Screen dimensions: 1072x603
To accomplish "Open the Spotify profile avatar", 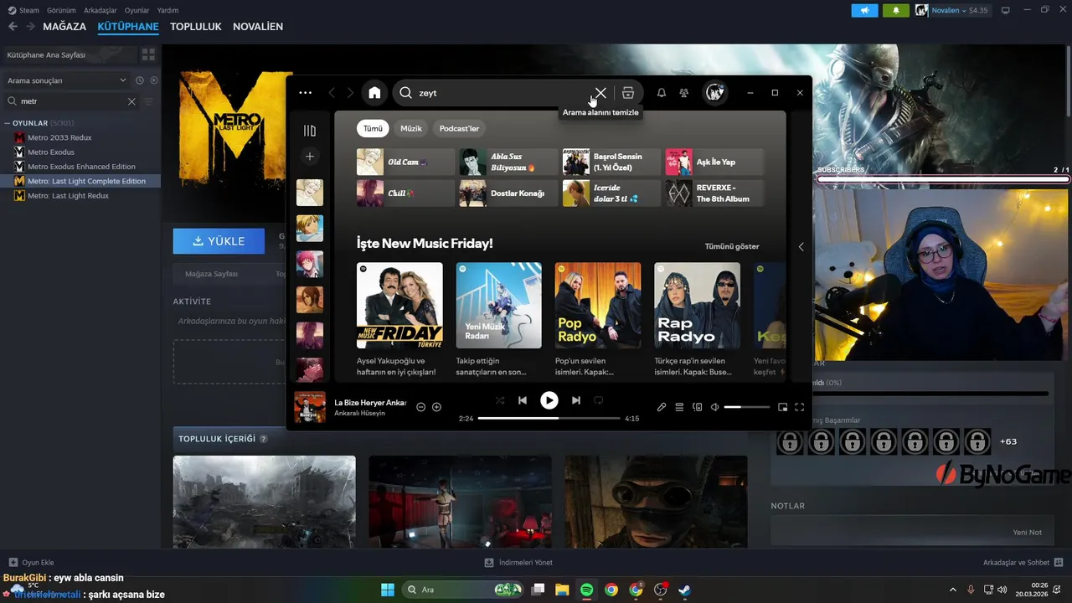I will (x=714, y=93).
